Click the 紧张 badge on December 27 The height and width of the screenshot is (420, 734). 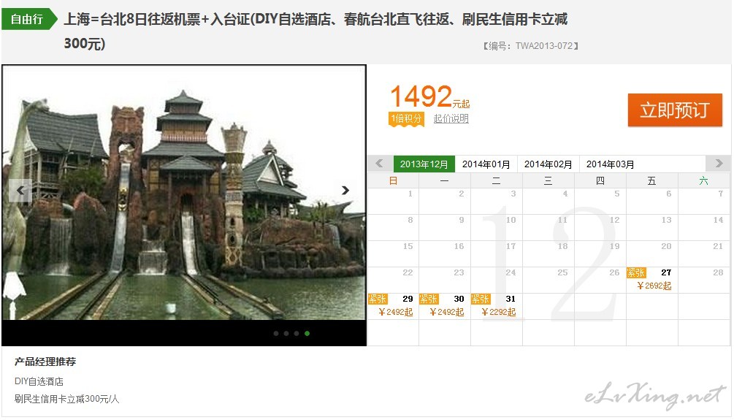coord(636,272)
